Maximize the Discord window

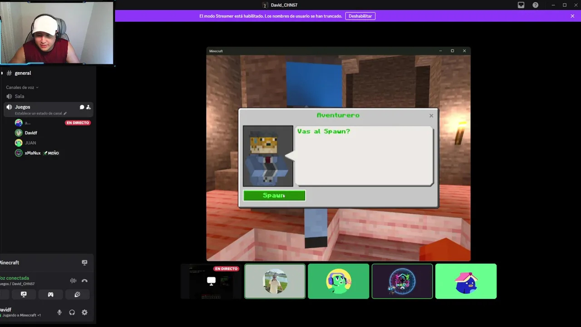(x=565, y=5)
